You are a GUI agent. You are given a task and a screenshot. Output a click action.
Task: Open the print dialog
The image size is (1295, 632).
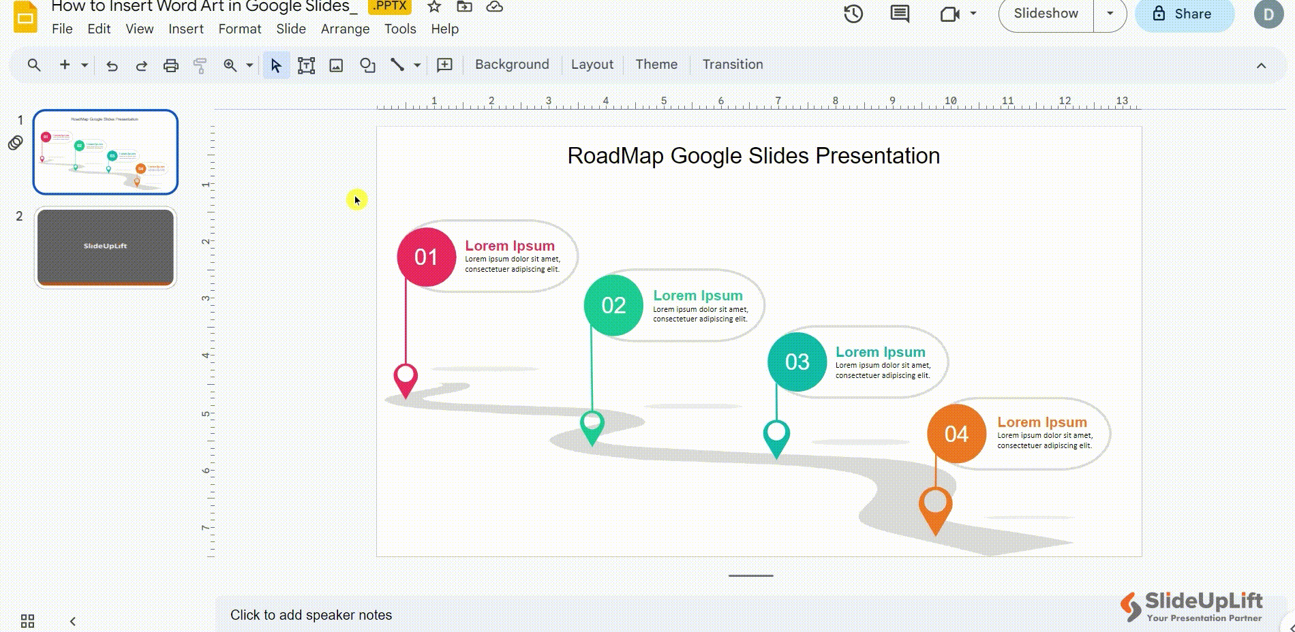[170, 65]
